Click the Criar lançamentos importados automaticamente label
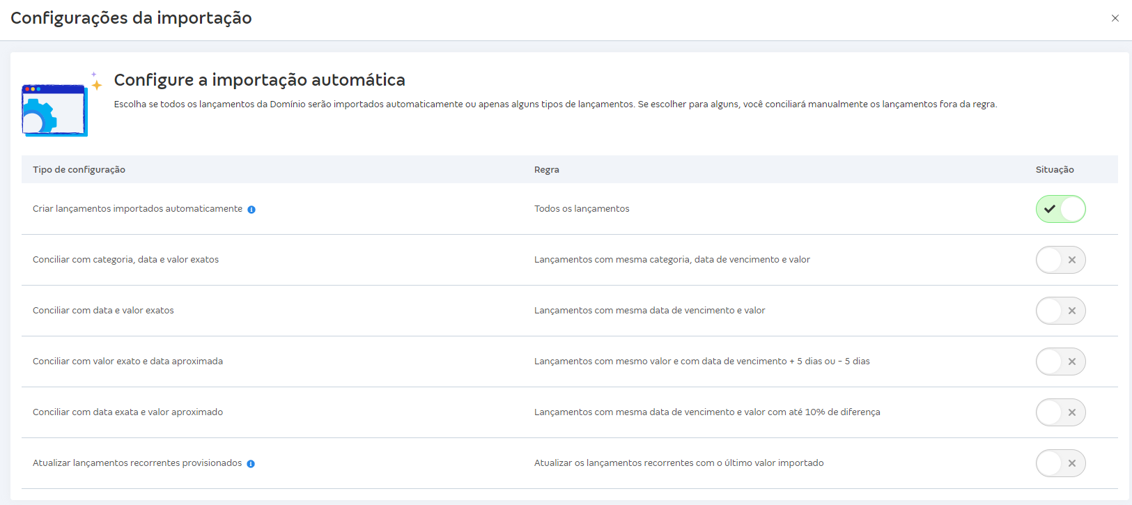 [x=137, y=209]
